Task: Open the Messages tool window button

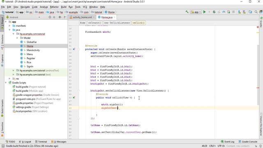Action: click(59, 141)
